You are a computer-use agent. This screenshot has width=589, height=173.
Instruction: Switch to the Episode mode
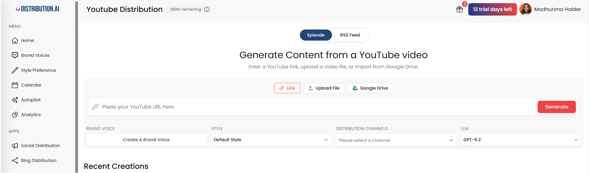pos(316,35)
